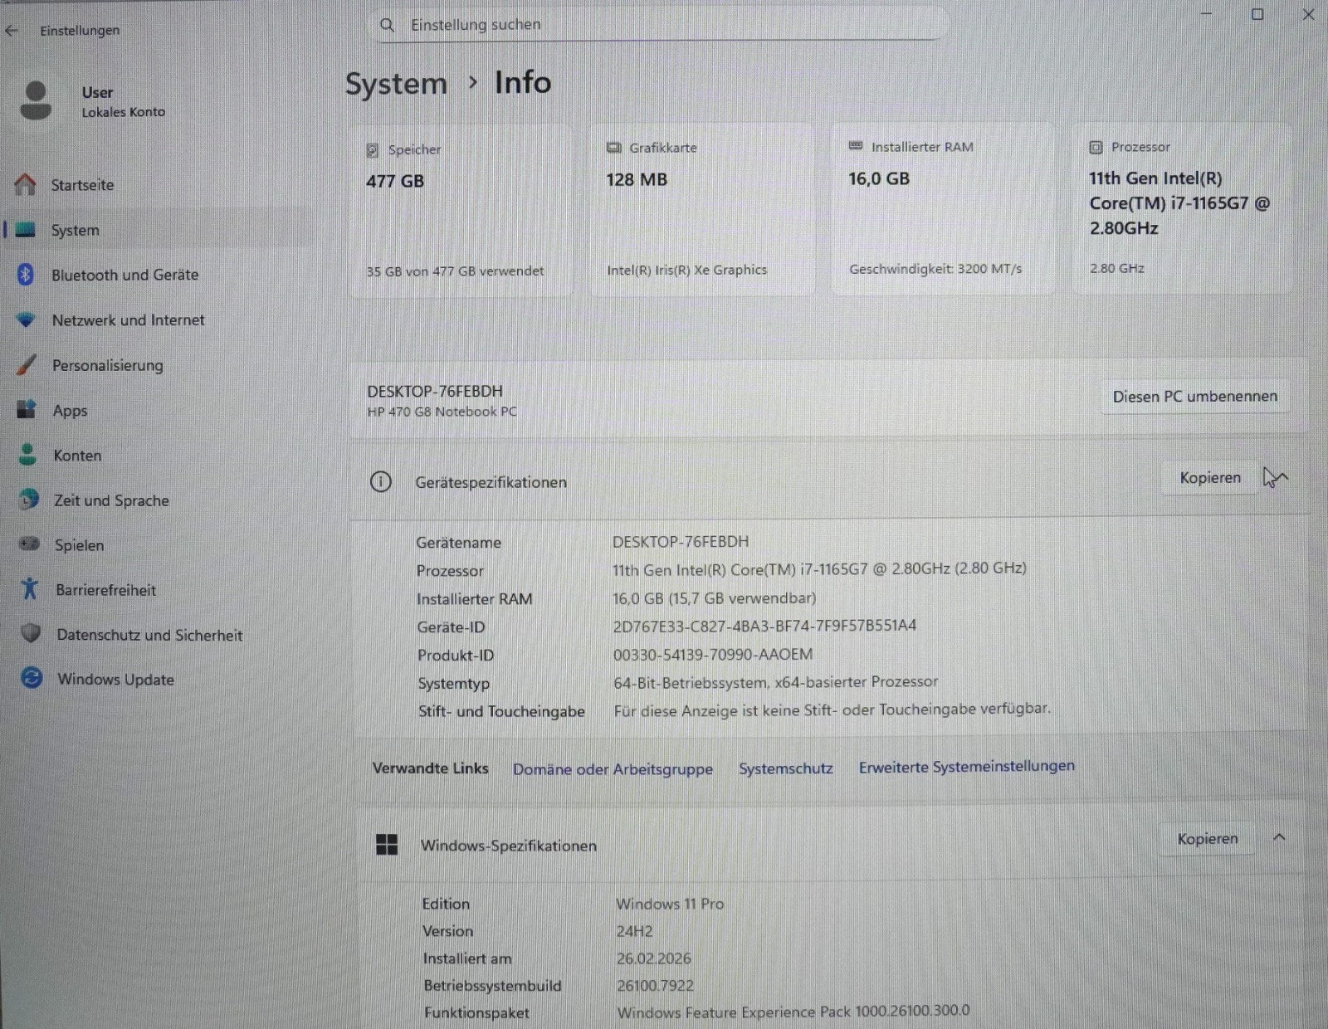1328x1029 pixels.
Task: Copy Windows-Spezifikationen using Kopieren
Action: pyautogui.click(x=1207, y=839)
